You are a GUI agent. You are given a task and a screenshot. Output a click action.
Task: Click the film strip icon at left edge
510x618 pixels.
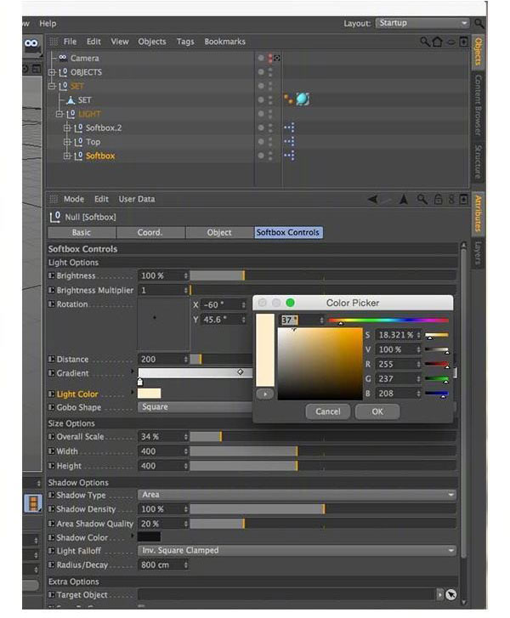coord(32,503)
